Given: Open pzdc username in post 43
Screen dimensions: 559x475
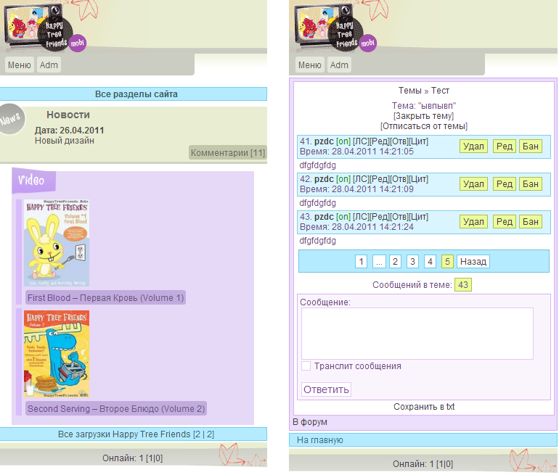Looking at the screenshot, I should 324,217.
